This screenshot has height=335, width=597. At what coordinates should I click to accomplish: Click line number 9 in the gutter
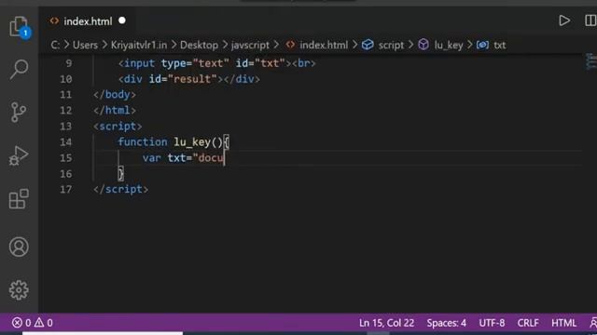point(68,63)
